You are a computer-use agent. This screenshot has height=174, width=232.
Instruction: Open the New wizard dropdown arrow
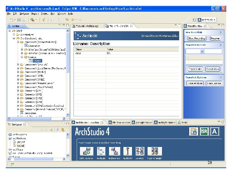click(15, 20)
